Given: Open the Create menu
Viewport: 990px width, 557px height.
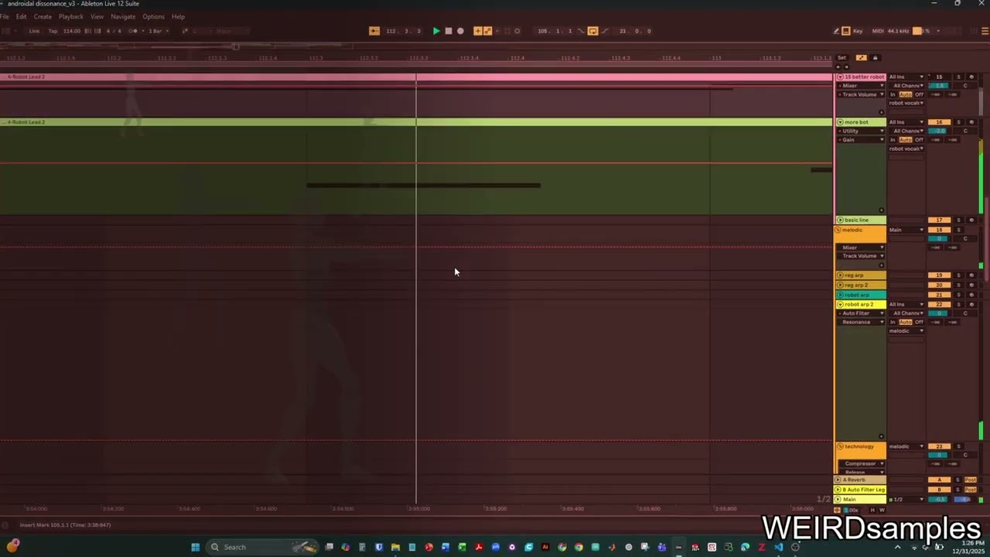Looking at the screenshot, I should tap(43, 16).
